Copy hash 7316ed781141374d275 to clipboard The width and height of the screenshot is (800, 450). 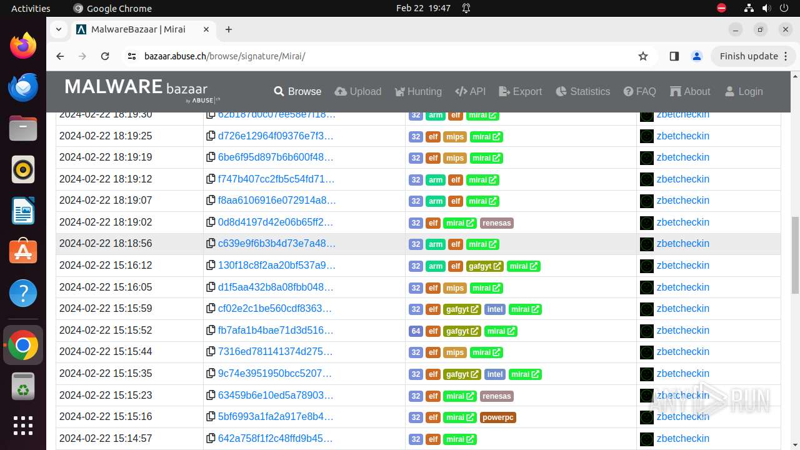click(211, 352)
